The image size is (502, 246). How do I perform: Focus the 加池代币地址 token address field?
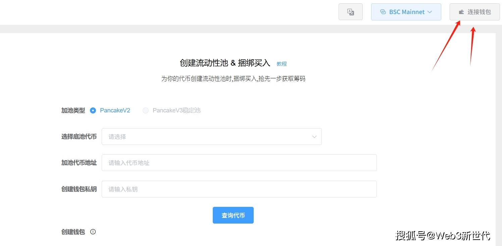(x=239, y=163)
